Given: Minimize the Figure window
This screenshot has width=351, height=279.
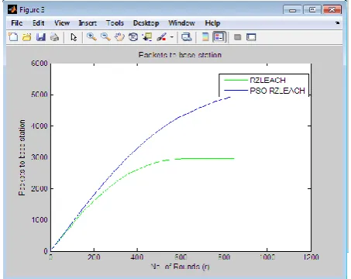Looking at the screenshot, I should click(x=292, y=10).
